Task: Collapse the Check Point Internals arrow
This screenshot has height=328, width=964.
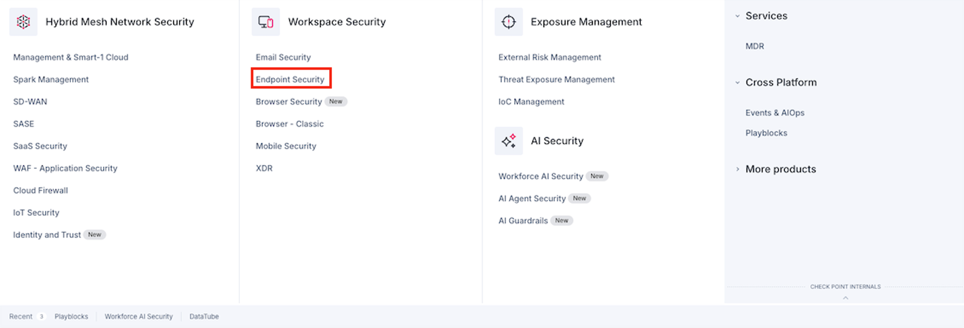Action: pos(846,298)
